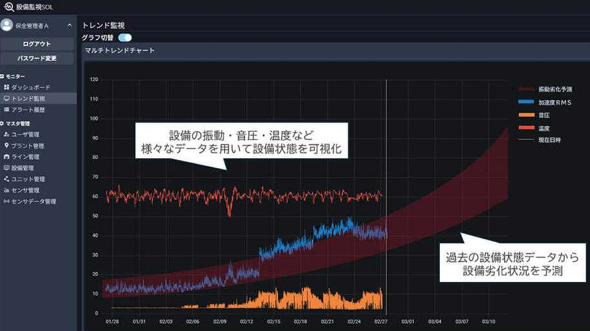This screenshot has width=590, height=331.
Task: Click the マルチトレンドチャート panel title
Action: click(x=120, y=50)
